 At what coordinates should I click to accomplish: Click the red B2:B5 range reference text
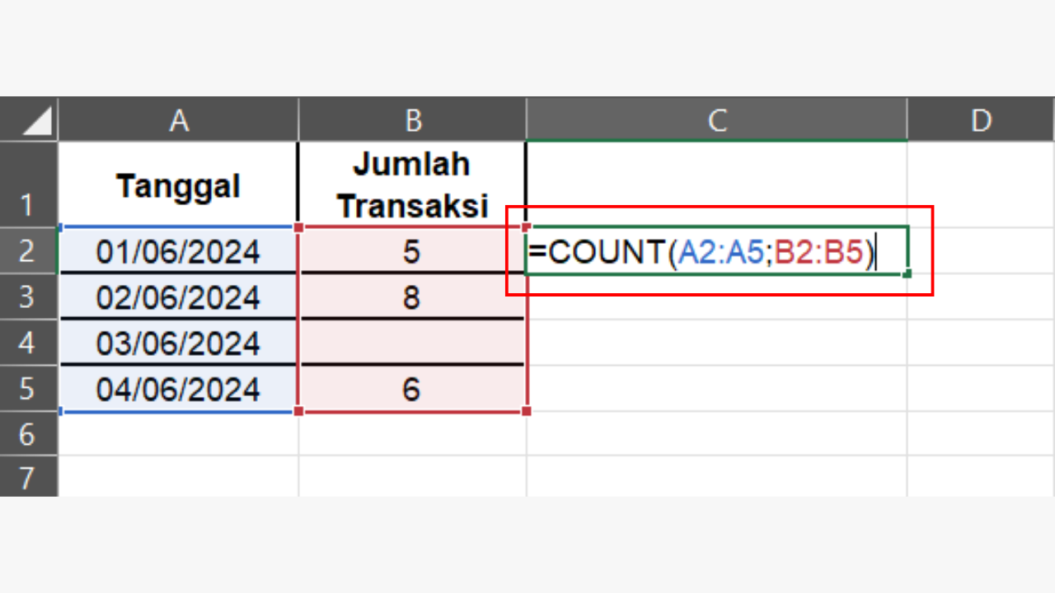click(820, 251)
